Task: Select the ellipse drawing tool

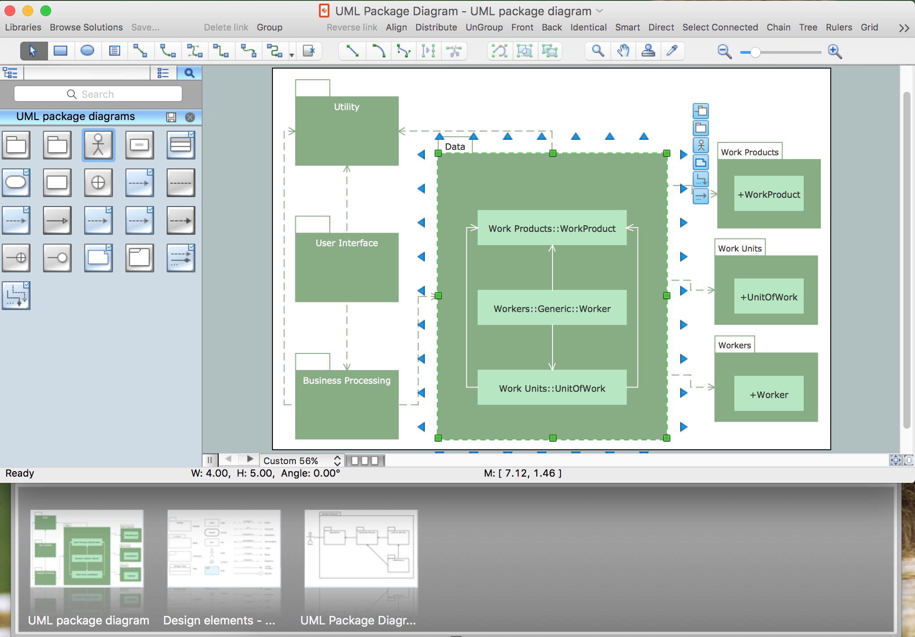Action: tap(87, 51)
